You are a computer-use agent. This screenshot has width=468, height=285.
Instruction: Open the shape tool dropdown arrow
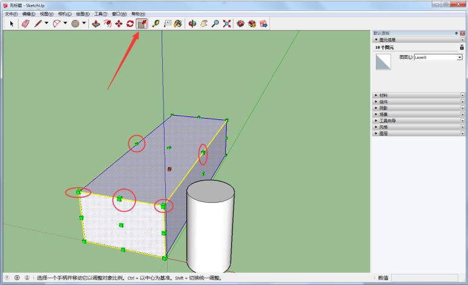(84, 24)
